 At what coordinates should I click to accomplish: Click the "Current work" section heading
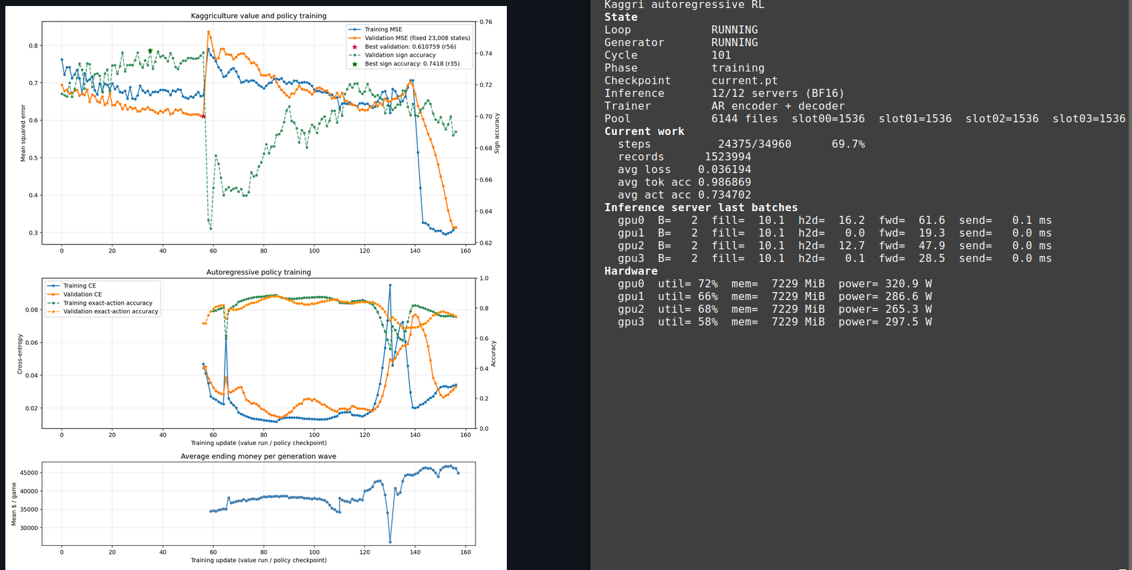tap(644, 132)
